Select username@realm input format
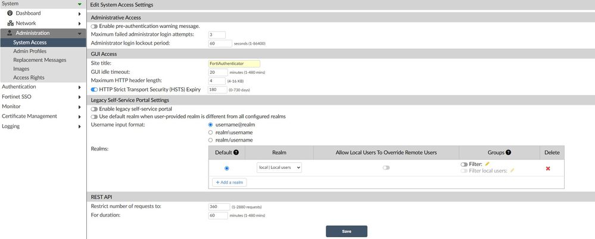 [211, 125]
